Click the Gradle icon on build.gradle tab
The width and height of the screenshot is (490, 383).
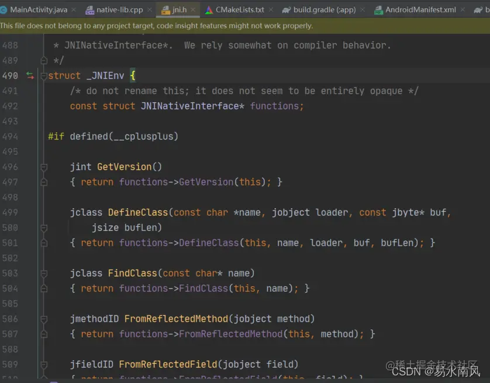287,11
